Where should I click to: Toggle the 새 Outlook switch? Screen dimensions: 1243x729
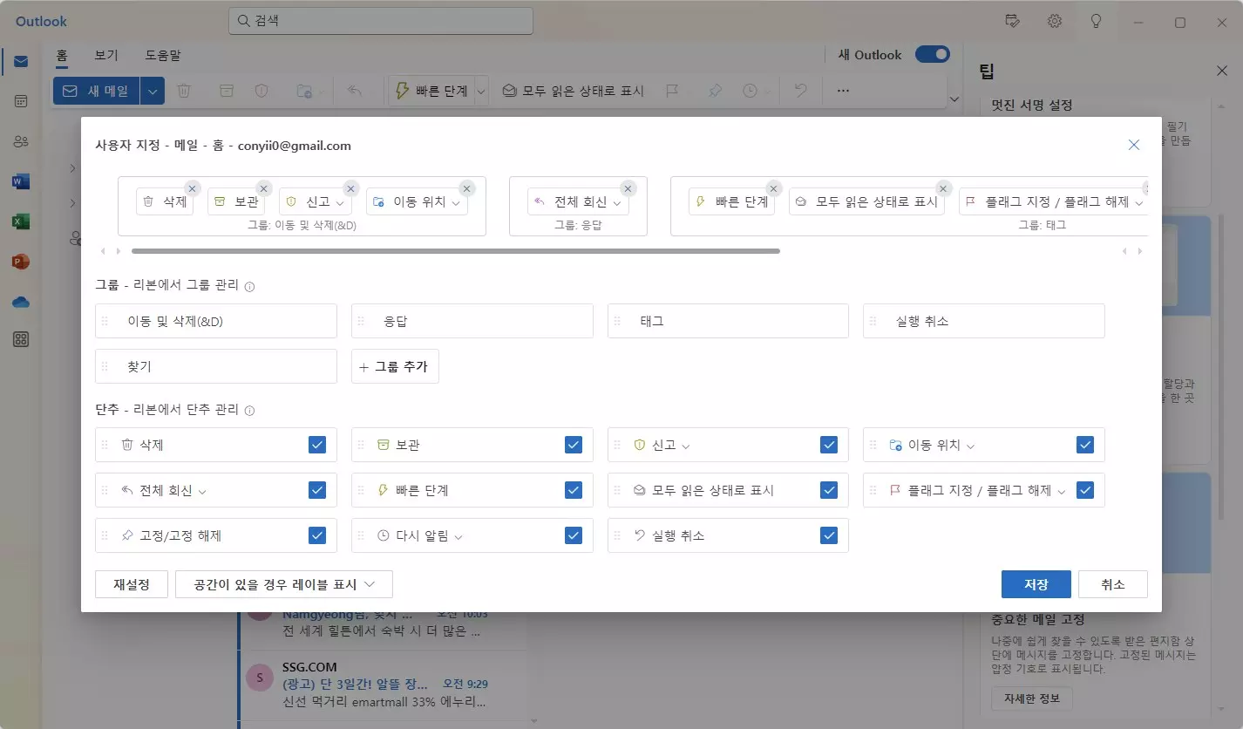(932, 54)
